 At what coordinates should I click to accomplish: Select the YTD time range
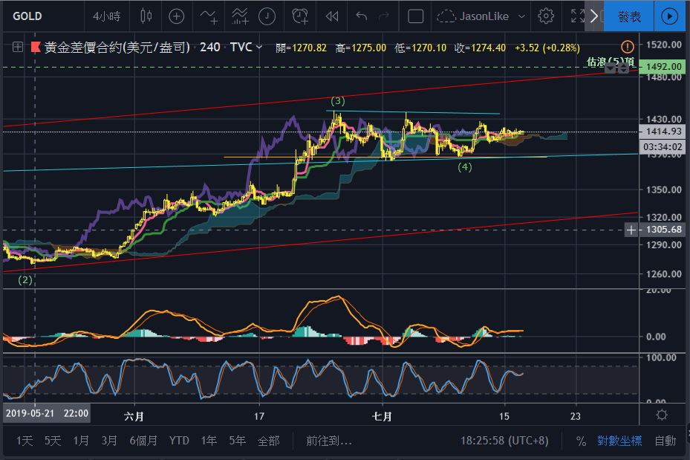[x=179, y=441]
